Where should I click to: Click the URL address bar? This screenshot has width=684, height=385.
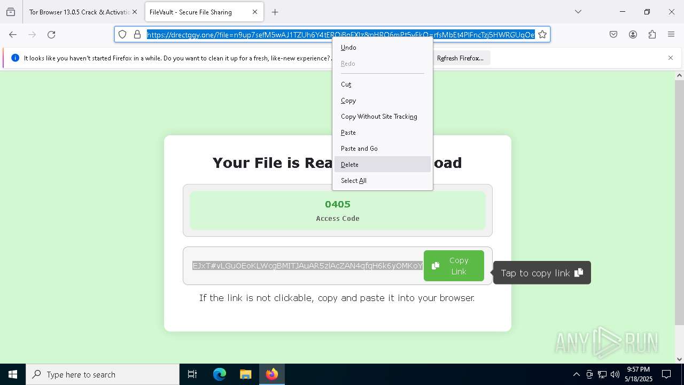click(x=340, y=34)
